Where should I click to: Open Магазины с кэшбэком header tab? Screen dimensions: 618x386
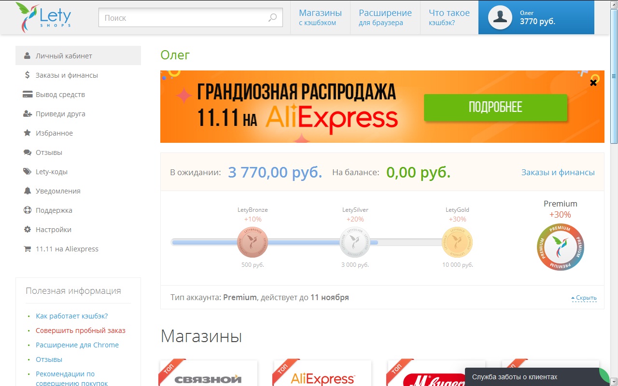[320, 17]
